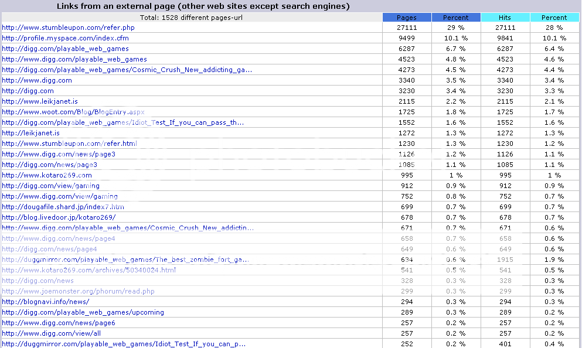Select the 634 Pages value for duggmirror

(x=407, y=260)
